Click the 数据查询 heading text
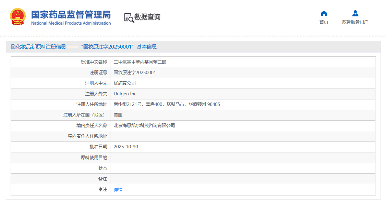This screenshot has width=386, height=203. tap(147, 17)
